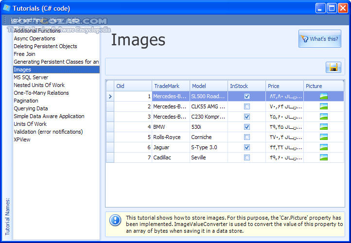Enable InStock for Cadillac Seville
The width and height of the screenshot is (351, 243).
point(247,157)
